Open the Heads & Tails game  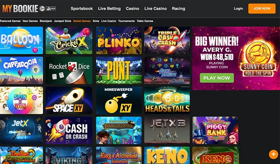167,100
